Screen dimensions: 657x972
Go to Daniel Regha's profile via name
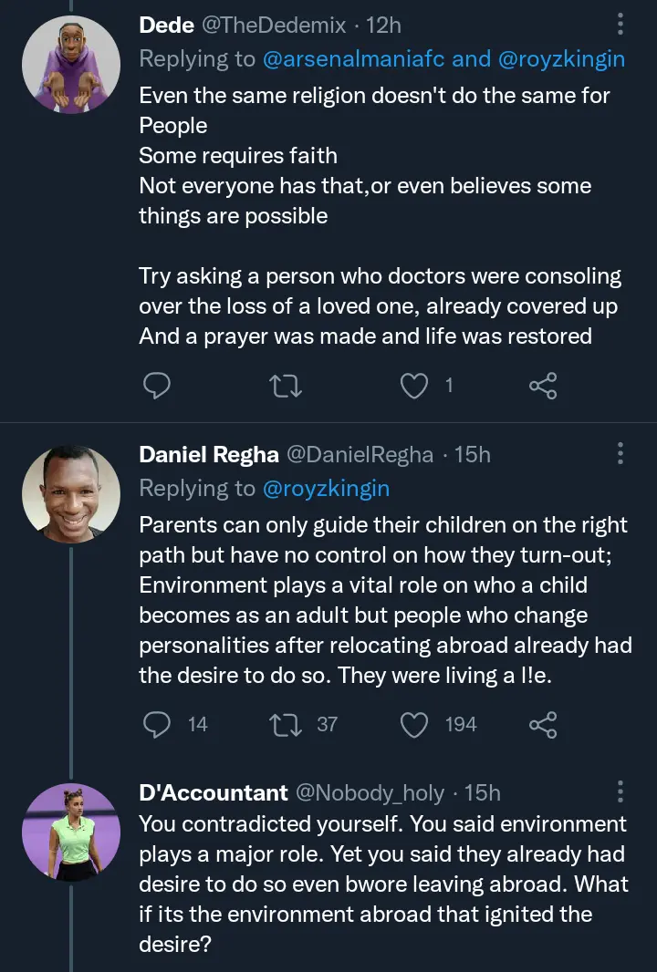[x=209, y=454]
